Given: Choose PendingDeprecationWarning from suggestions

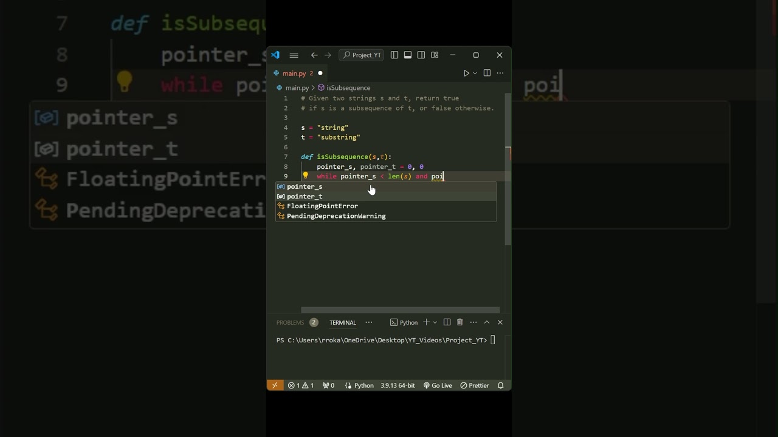Looking at the screenshot, I should coord(386,215).
